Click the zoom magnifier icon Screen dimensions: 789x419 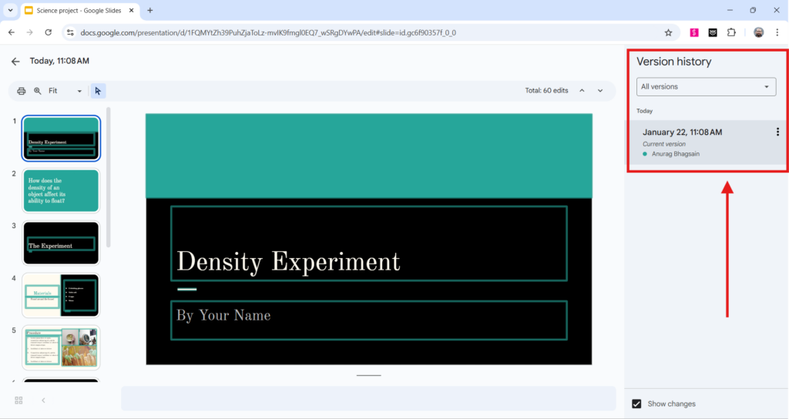(x=37, y=91)
